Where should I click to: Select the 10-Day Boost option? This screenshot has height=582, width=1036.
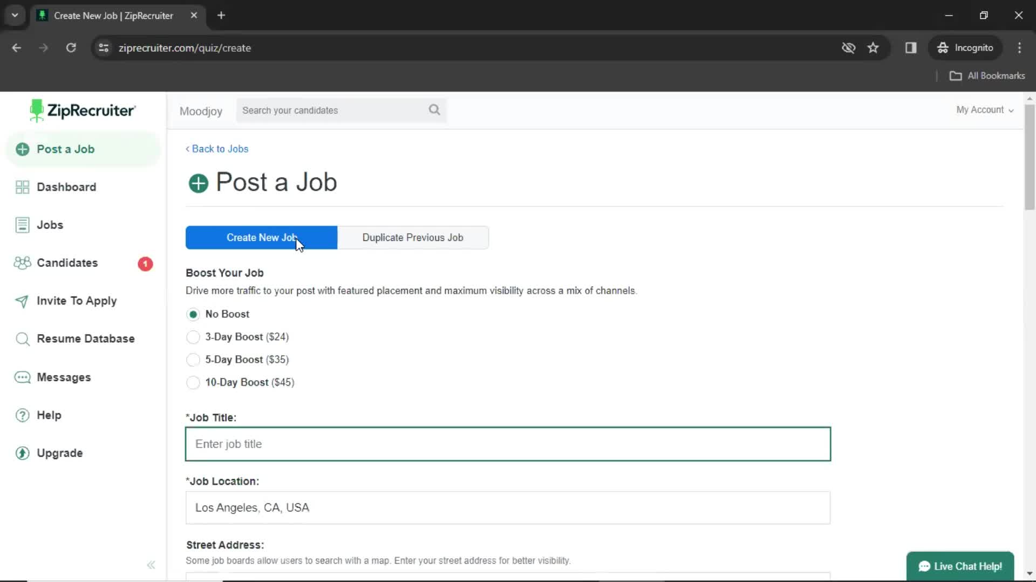pyautogui.click(x=192, y=382)
